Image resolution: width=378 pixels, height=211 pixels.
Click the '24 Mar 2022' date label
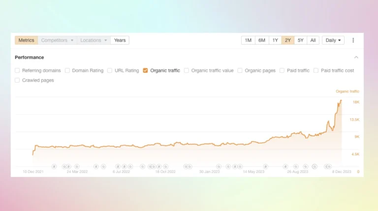pos(77,172)
